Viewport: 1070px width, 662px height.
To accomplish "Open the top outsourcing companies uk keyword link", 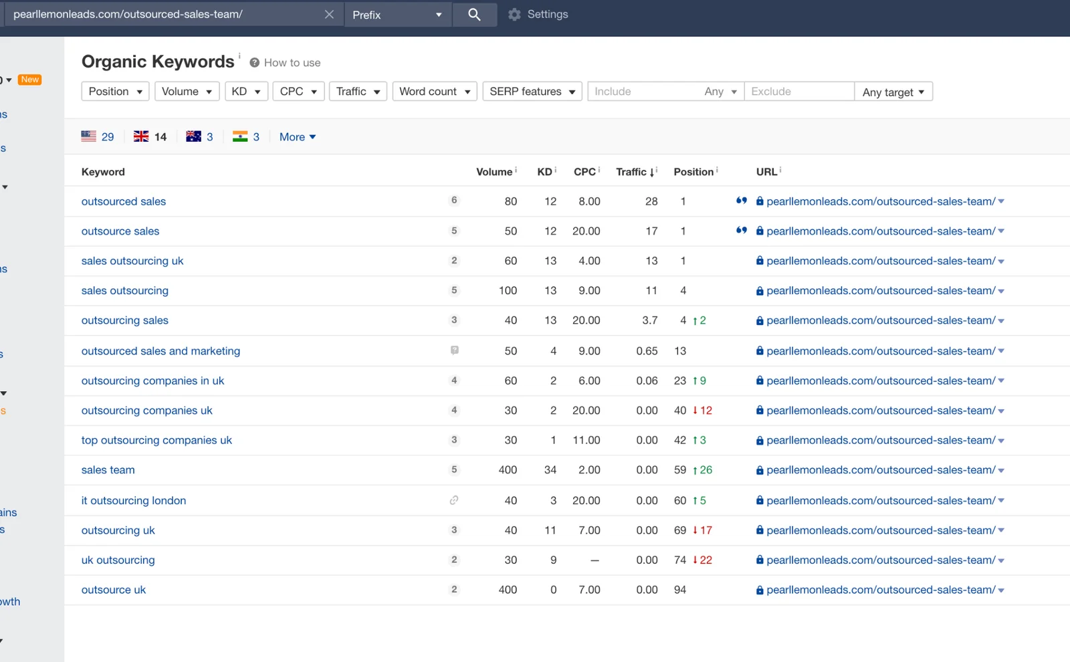I will click(x=156, y=440).
